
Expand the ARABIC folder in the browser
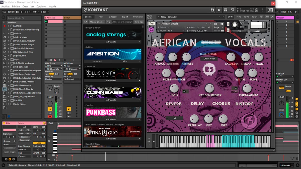tap(9, 26)
